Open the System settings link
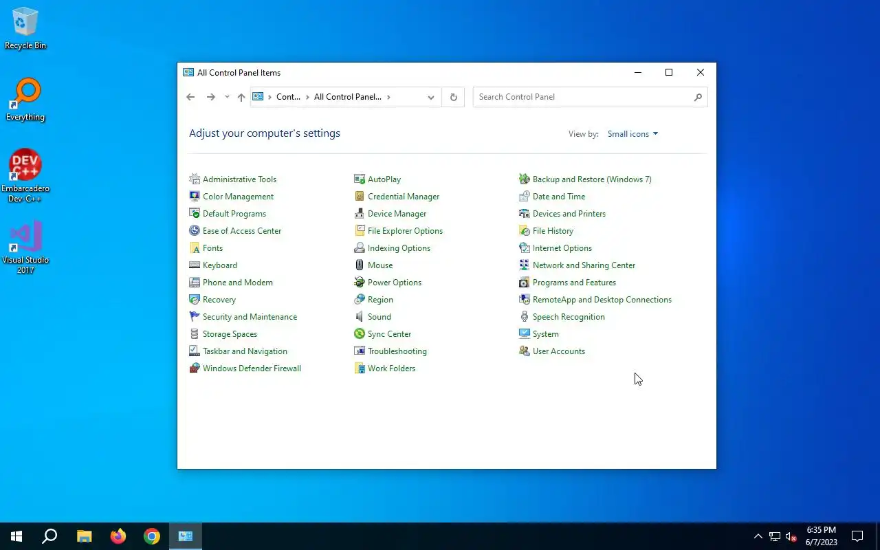The height and width of the screenshot is (550, 880). coord(545,334)
